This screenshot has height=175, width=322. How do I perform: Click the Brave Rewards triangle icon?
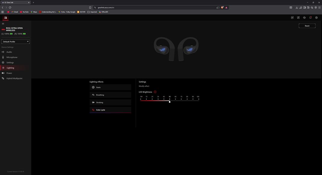point(226,8)
